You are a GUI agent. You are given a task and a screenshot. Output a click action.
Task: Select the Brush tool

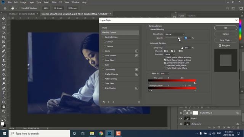click(x=3, y=56)
